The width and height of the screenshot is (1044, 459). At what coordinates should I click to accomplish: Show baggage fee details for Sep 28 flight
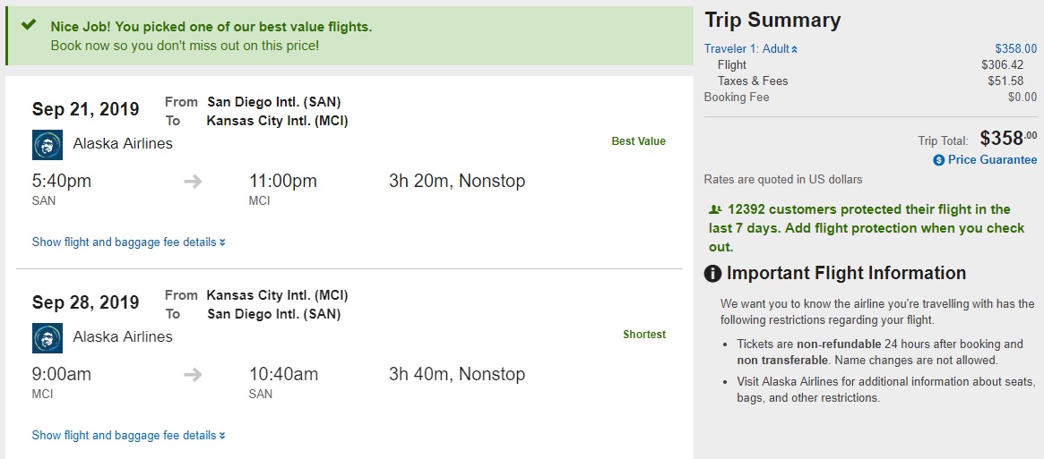click(x=128, y=435)
